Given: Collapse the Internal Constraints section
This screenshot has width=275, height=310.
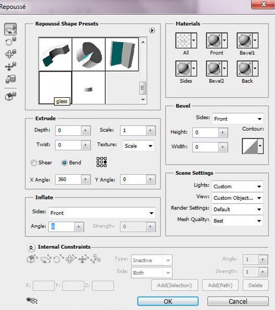Looking at the screenshot, I should coord(31,248).
